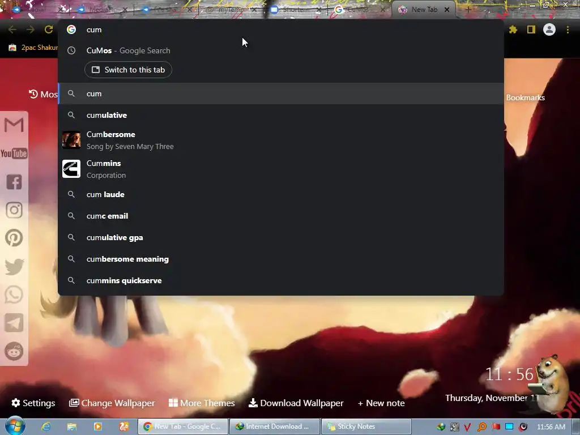The height and width of the screenshot is (435, 580).
Task: Click the Windows Start orb
Action: (15, 426)
